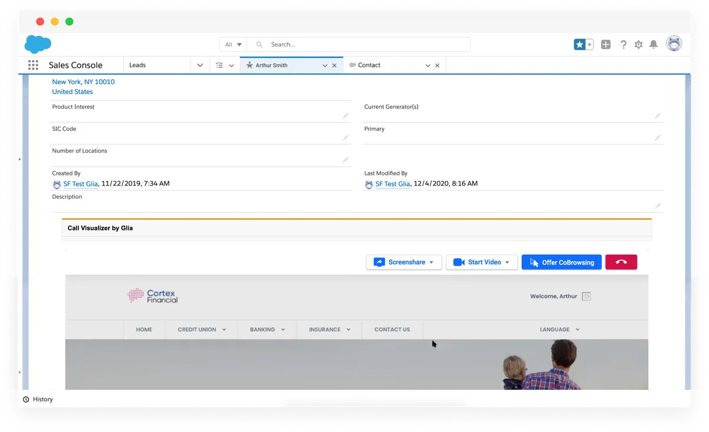Expand the lower left sidebar arrow
Image resolution: width=709 pixels, height=432 pixels.
(19, 372)
